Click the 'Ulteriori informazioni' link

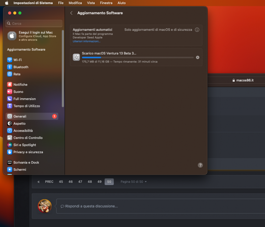pyautogui.click(x=86, y=41)
